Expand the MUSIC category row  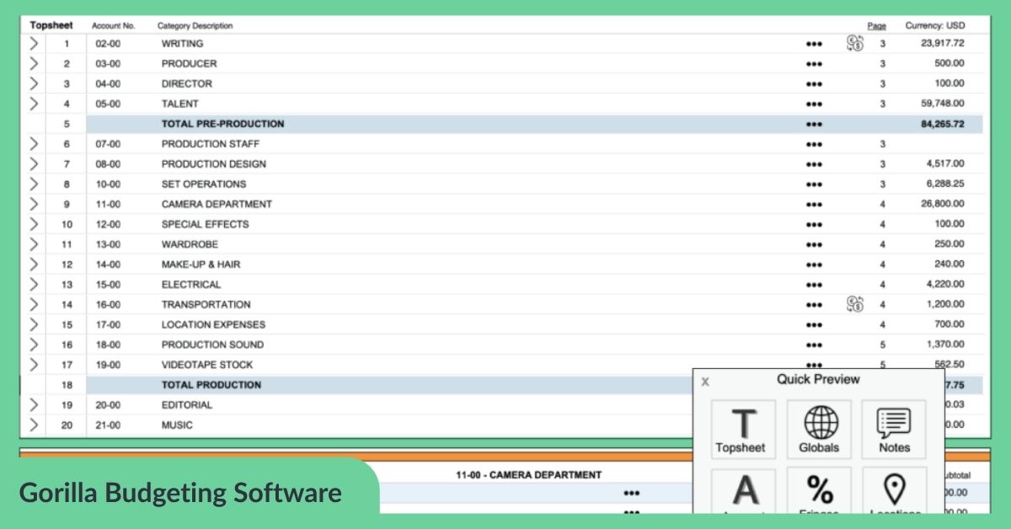coord(34,425)
